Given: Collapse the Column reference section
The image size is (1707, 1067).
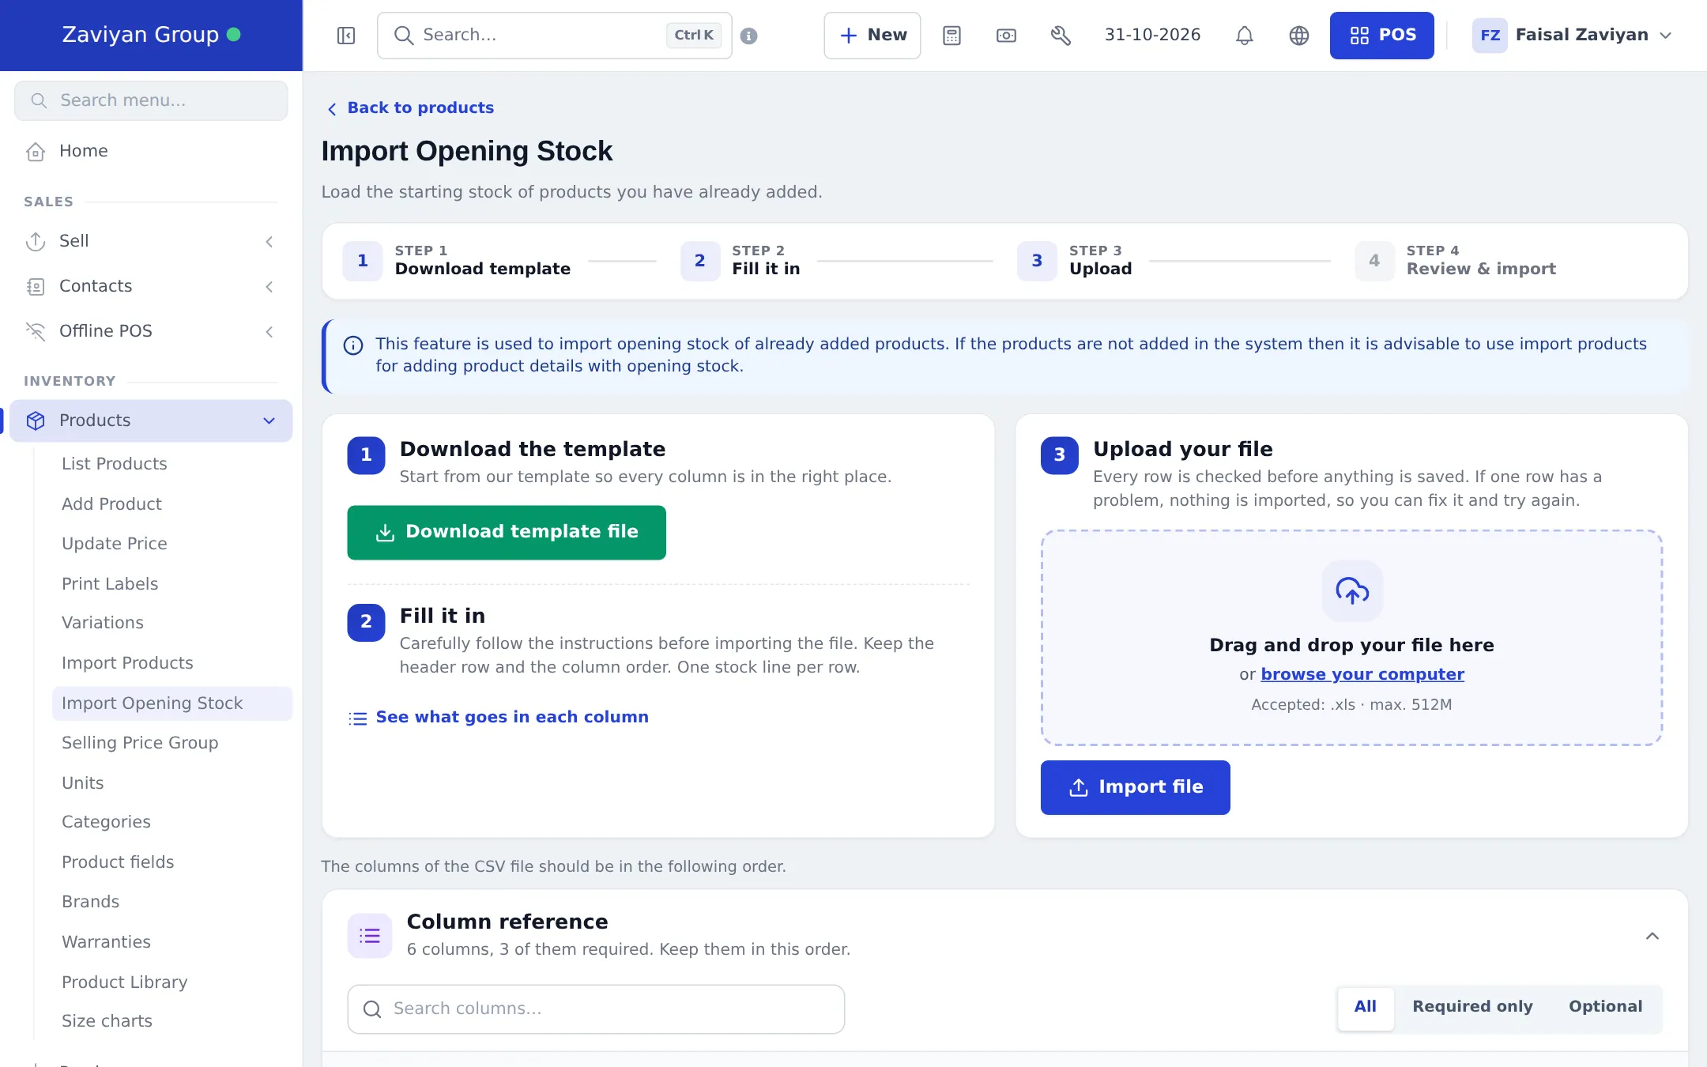Looking at the screenshot, I should point(1652,936).
